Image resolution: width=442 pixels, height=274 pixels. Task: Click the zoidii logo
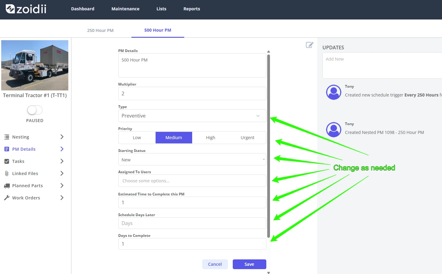pos(26,9)
